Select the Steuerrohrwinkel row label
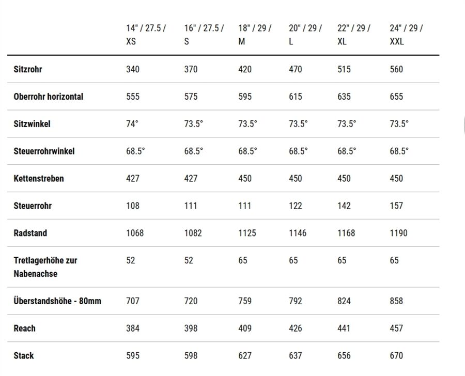The image size is (465, 376). click(x=44, y=151)
